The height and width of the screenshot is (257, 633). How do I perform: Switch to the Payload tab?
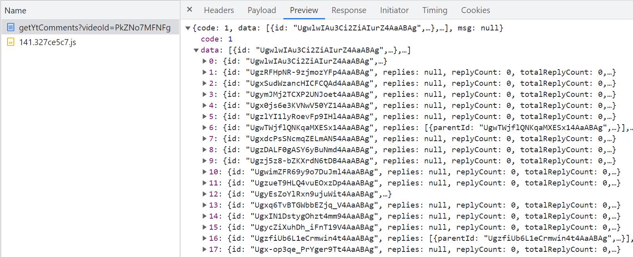(262, 10)
